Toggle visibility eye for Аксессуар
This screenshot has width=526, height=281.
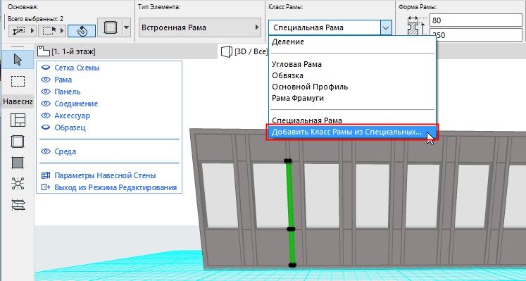pos(45,115)
